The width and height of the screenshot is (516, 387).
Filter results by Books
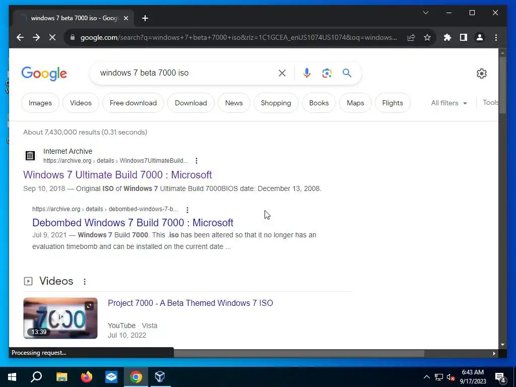(319, 103)
